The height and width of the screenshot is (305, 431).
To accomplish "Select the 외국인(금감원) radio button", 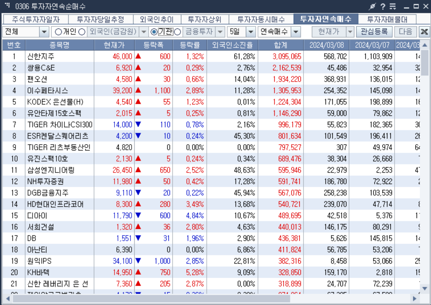I will coord(82,32).
